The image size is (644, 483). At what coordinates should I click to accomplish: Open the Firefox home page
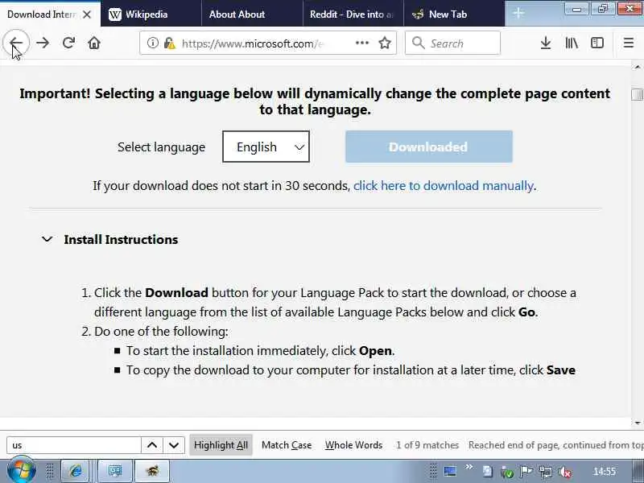pos(94,43)
